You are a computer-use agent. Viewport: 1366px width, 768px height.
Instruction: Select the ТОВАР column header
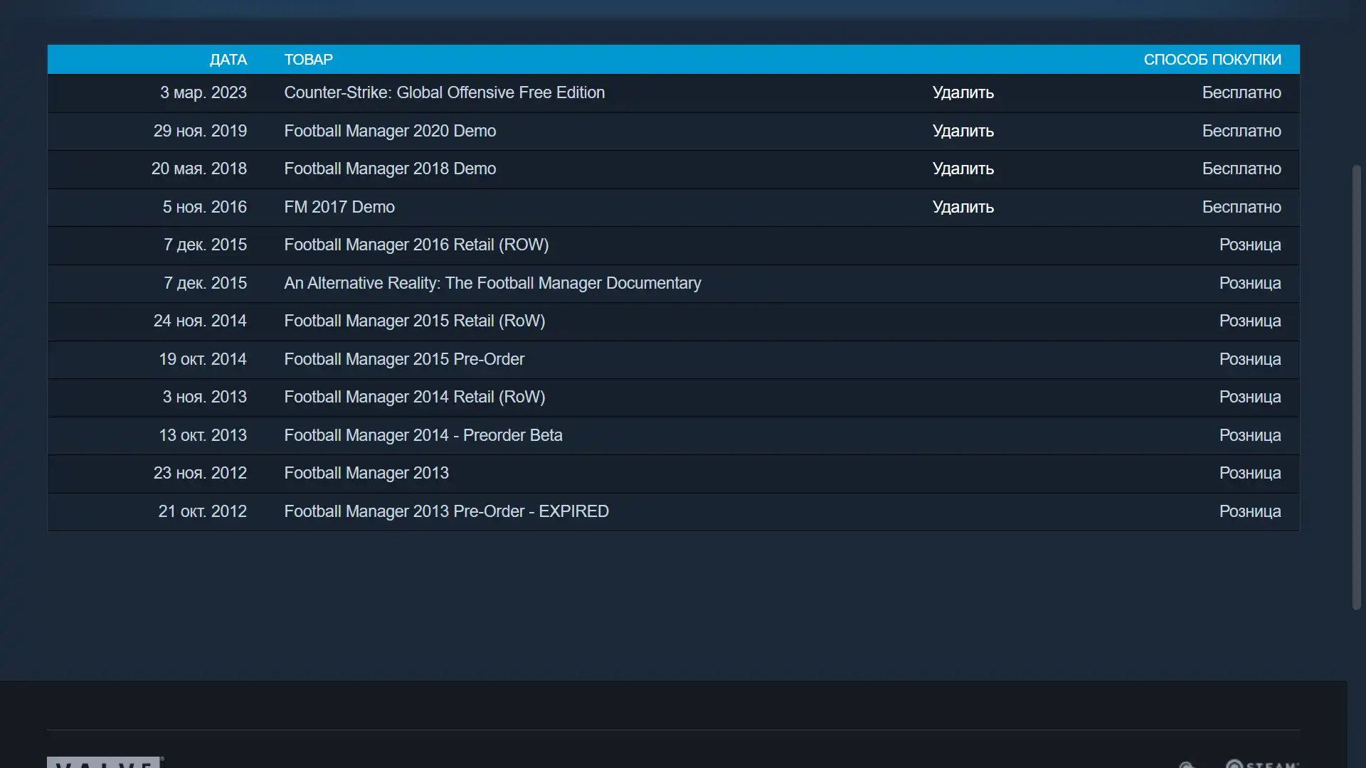tap(308, 60)
